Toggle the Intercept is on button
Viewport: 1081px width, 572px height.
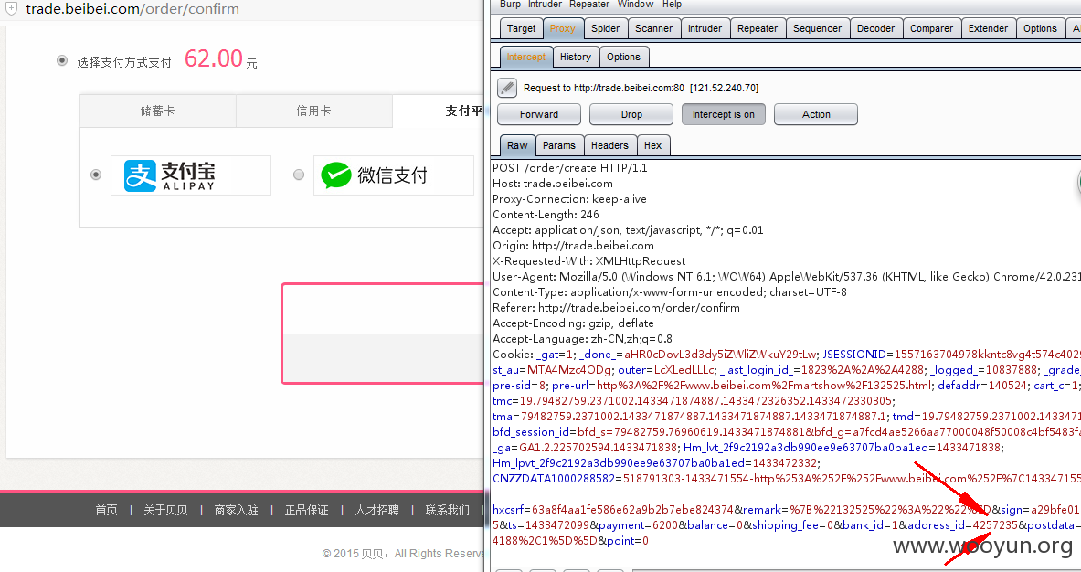(723, 114)
